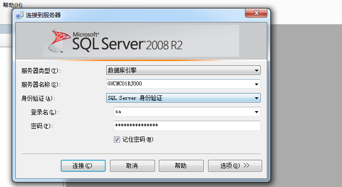
Task: Open the server name dropdown arrow
Action: (256, 84)
